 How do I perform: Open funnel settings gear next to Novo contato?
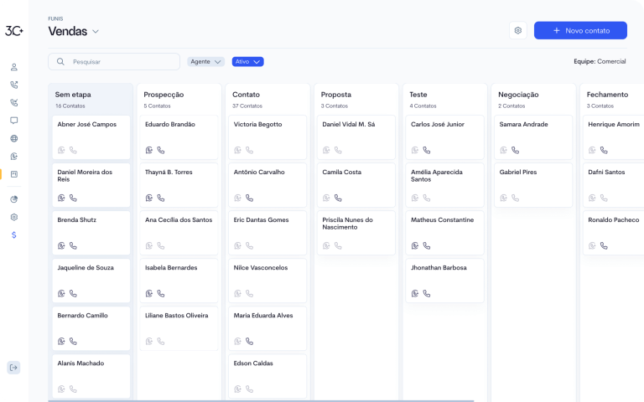click(518, 30)
